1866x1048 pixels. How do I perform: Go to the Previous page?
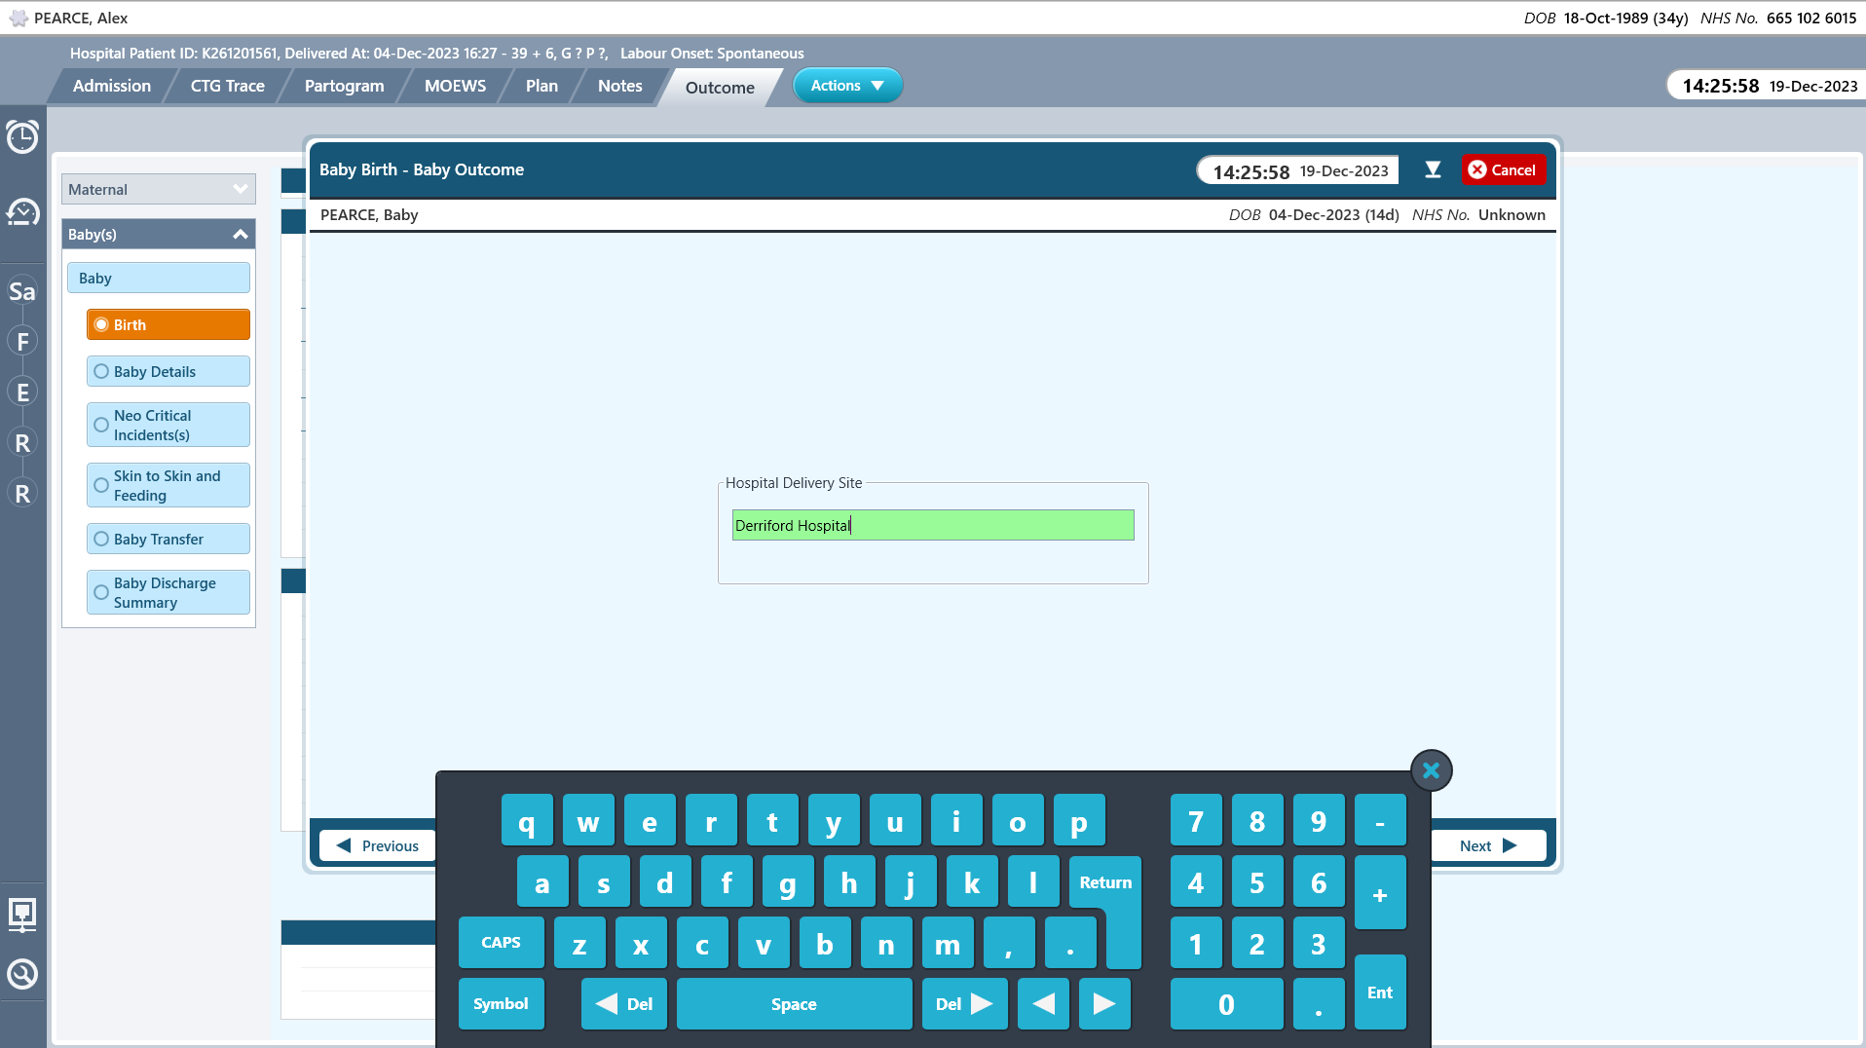coord(378,845)
